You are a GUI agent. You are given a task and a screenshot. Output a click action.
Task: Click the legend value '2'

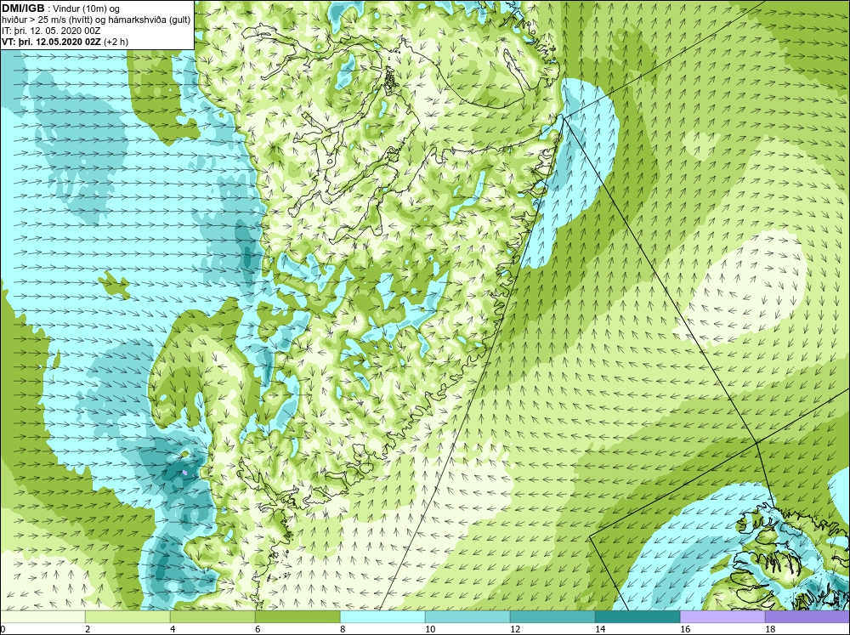(x=88, y=629)
